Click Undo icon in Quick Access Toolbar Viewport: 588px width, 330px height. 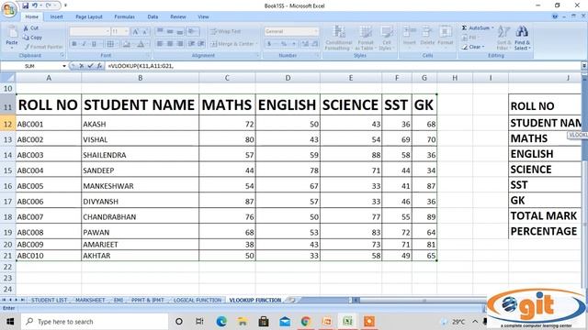point(35,5)
